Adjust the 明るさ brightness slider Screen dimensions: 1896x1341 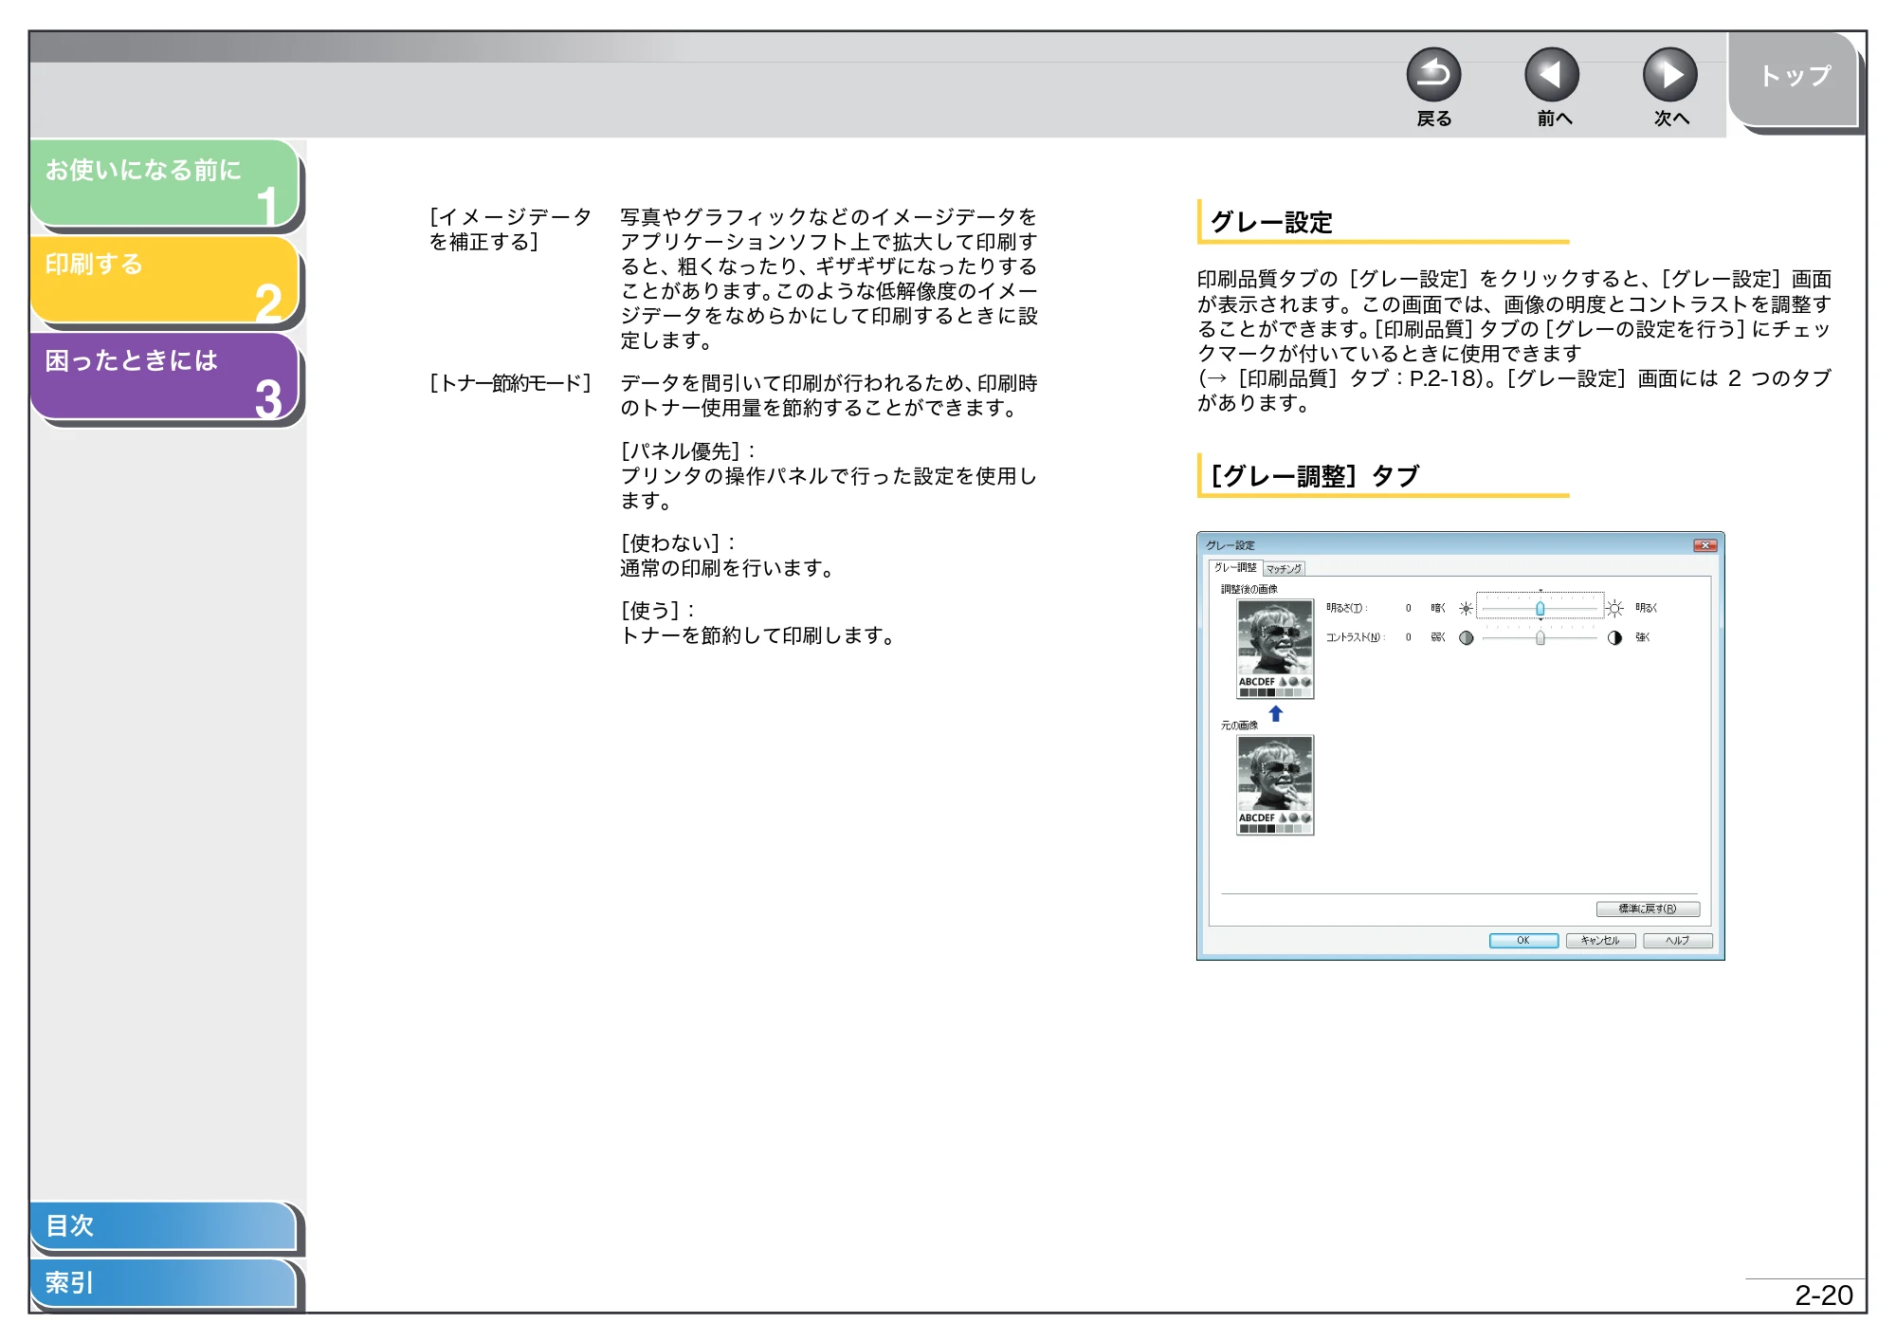[1540, 608]
